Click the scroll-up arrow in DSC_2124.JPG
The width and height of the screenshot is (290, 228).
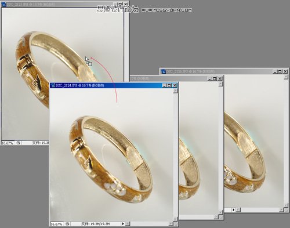(x=175, y=91)
